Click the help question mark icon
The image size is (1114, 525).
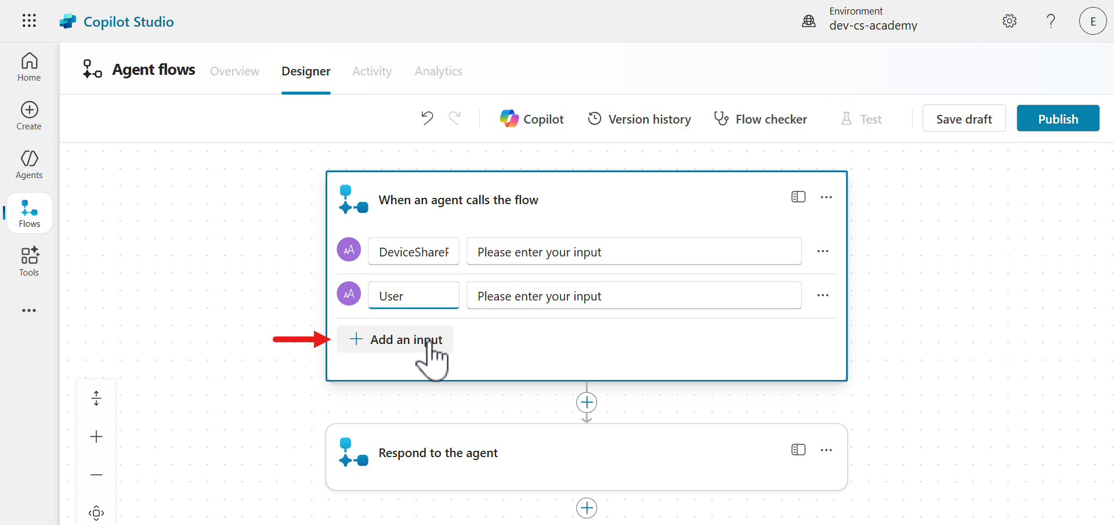tap(1051, 21)
